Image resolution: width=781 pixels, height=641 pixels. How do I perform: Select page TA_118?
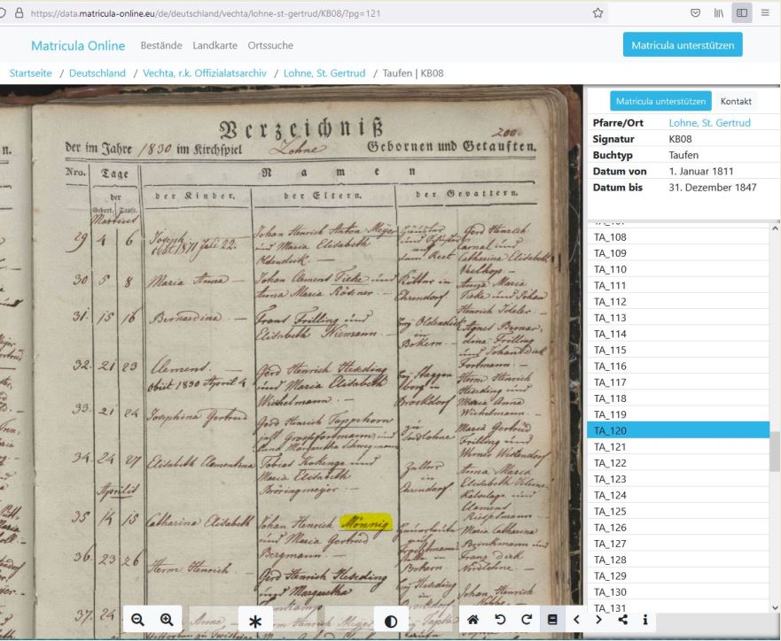678,398
